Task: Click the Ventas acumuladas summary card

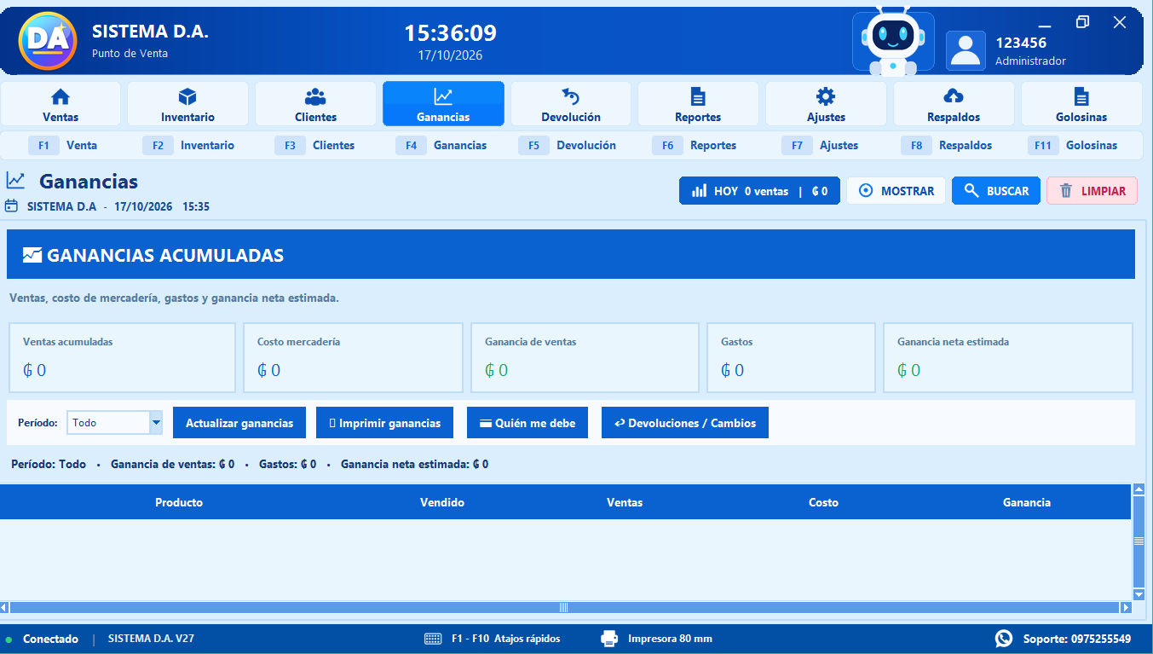Action: point(122,357)
